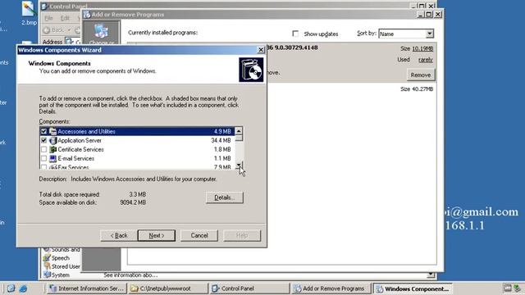Viewport: 525px width, 295px height.
Task: Click the Application Server component icon
Action: (52, 140)
